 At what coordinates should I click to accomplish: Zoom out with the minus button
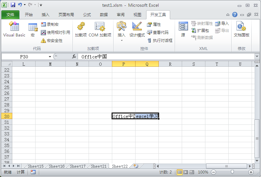pyautogui.click(x=213, y=172)
